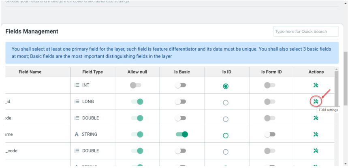Select Is ID radio for the STRING field
The height and width of the screenshot is (168, 348).
click(226, 135)
